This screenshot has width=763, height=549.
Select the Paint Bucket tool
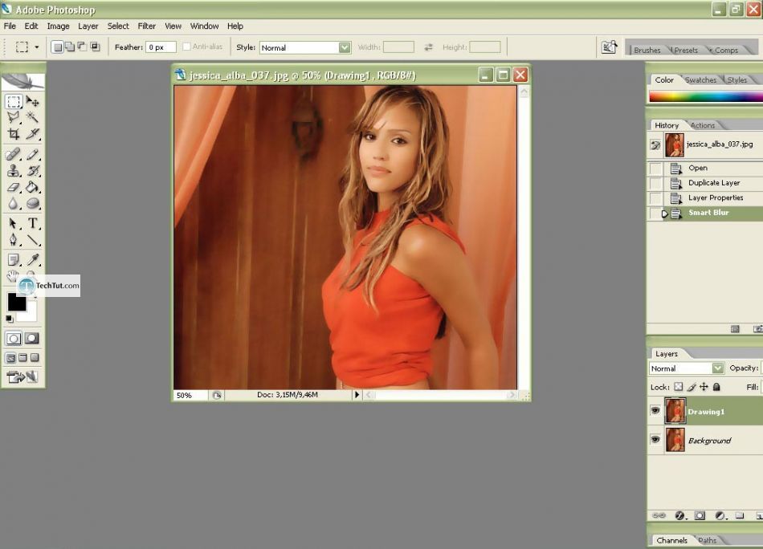(x=33, y=187)
